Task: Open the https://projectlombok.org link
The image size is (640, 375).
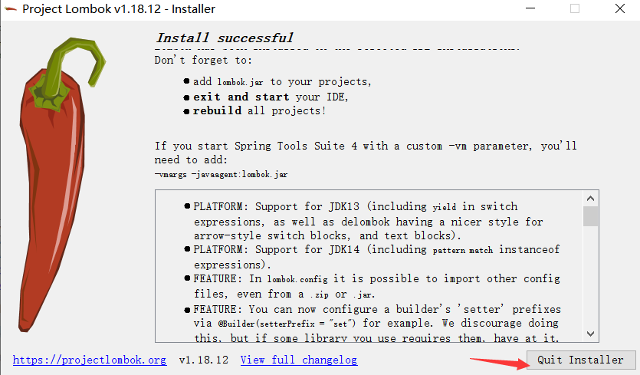Action: (x=90, y=360)
